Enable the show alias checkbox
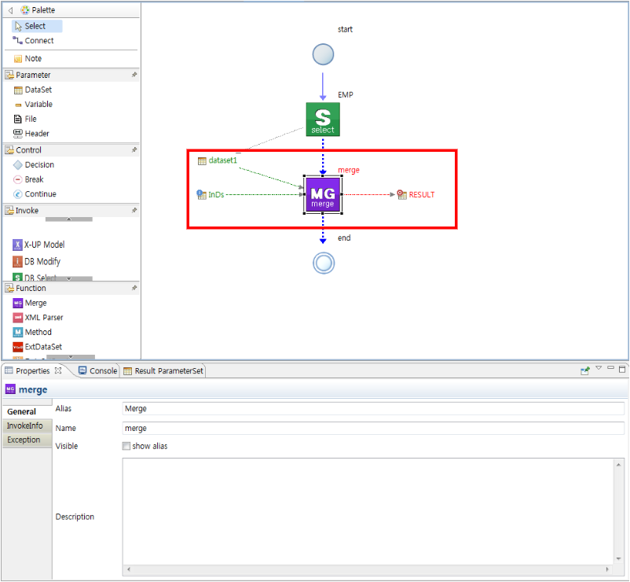This screenshot has height=582, width=630. click(126, 447)
